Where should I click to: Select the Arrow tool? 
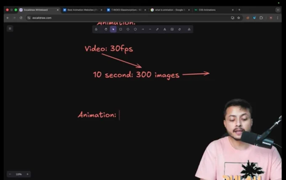point(143,29)
